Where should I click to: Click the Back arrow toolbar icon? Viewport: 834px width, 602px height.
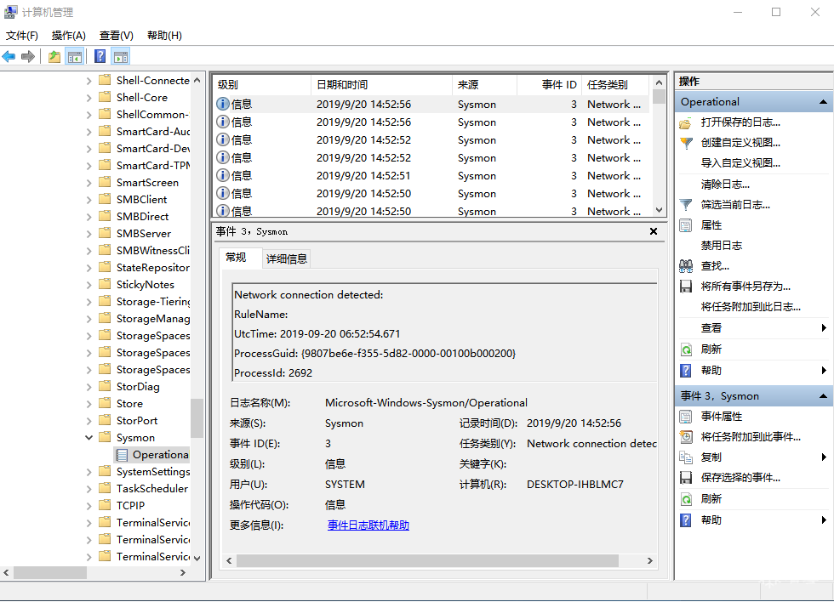(x=9, y=56)
